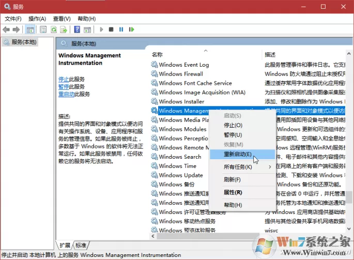
Task: Open the 操作(A) menu
Action: tap(37, 19)
